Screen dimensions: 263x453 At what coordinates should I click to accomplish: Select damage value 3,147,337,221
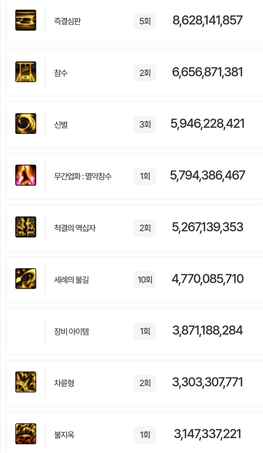207,434
